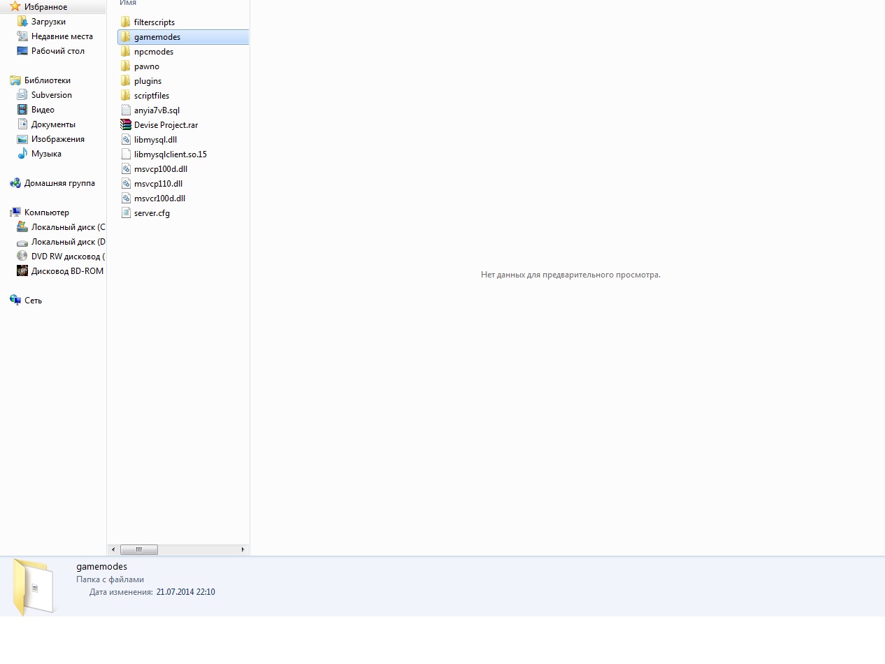Select Домашняя группа in the sidebar
Screen dimensions: 885x664
59,182
